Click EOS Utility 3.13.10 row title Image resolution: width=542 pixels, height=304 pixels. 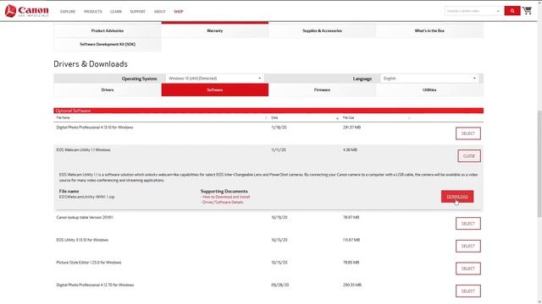(x=82, y=240)
